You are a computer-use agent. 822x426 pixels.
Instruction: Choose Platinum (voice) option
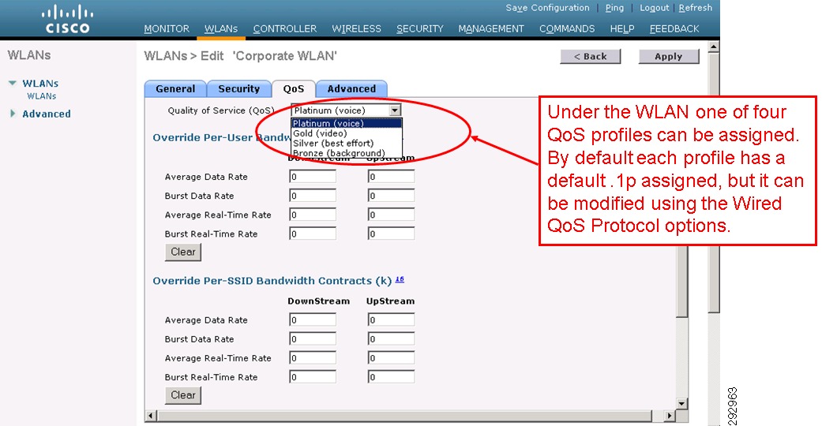tap(347, 124)
